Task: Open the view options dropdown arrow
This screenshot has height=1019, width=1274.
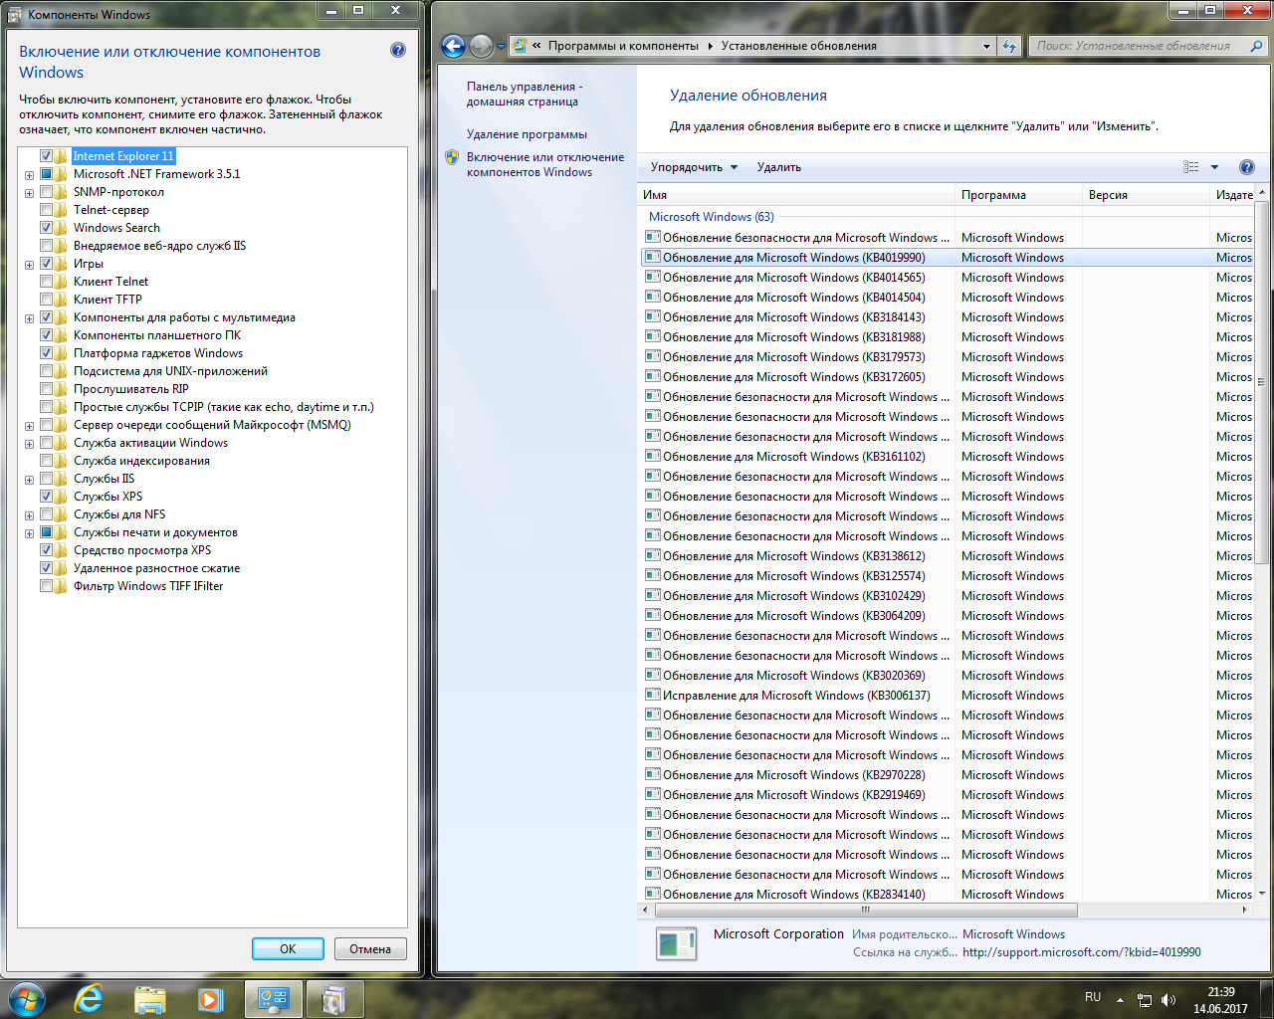Action: [x=1214, y=167]
